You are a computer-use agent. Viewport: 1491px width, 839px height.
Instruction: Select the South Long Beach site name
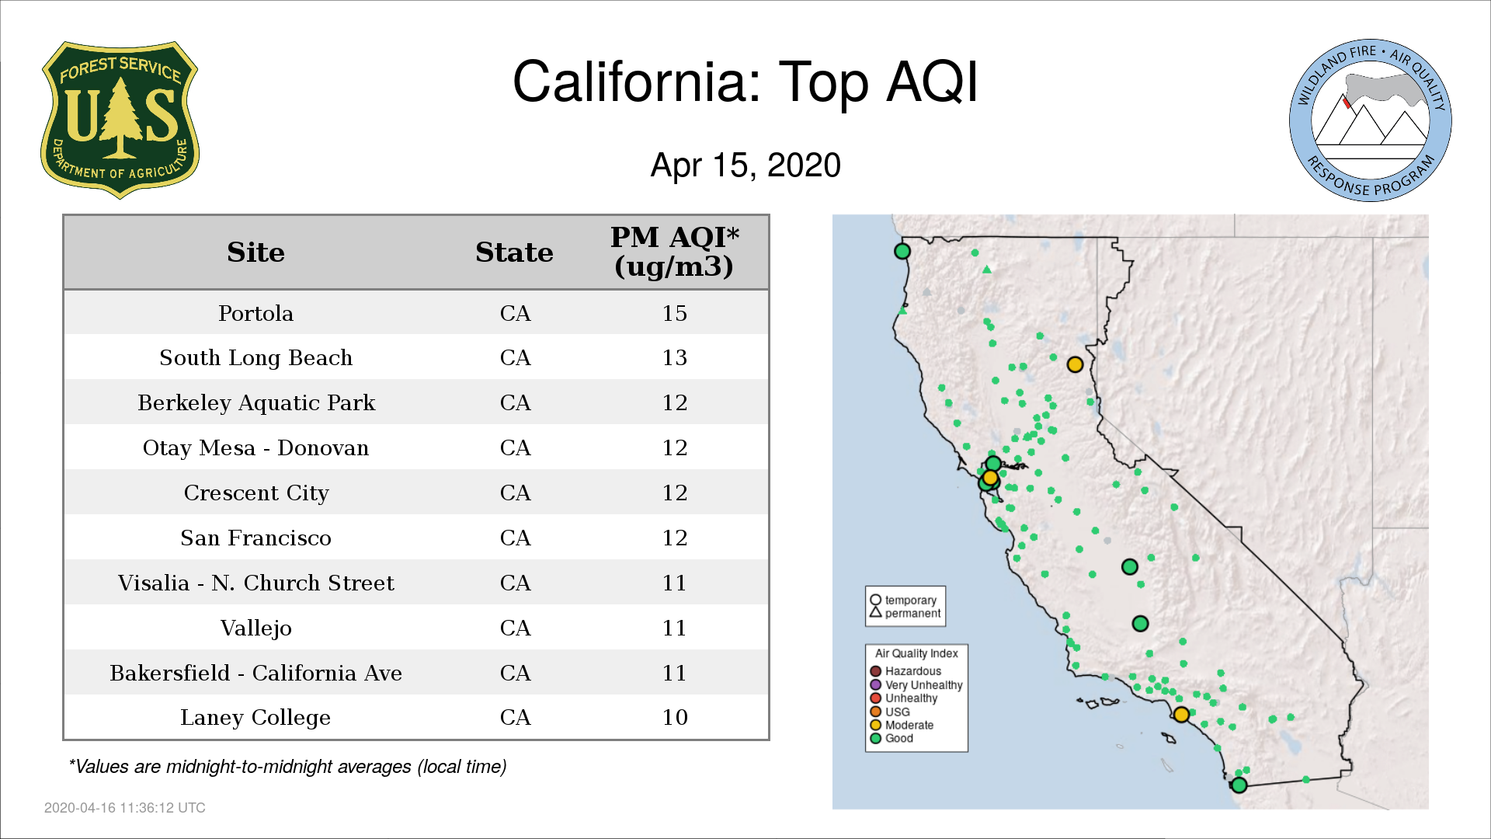[255, 357]
